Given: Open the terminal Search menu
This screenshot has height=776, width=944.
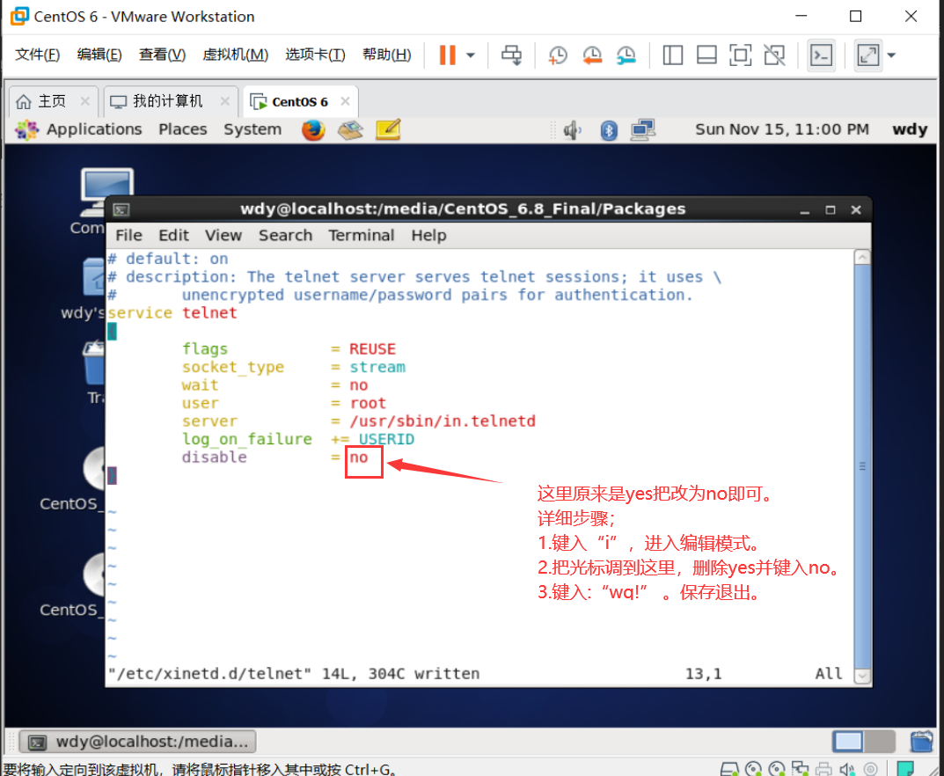Looking at the screenshot, I should coord(285,236).
